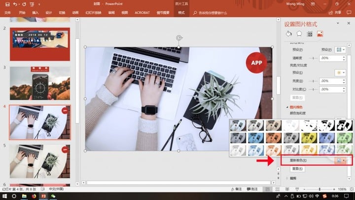Click the Redo/Repeat icon
Viewport: 355px width, 200px height.
pyautogui.click(x=24, y=4)
